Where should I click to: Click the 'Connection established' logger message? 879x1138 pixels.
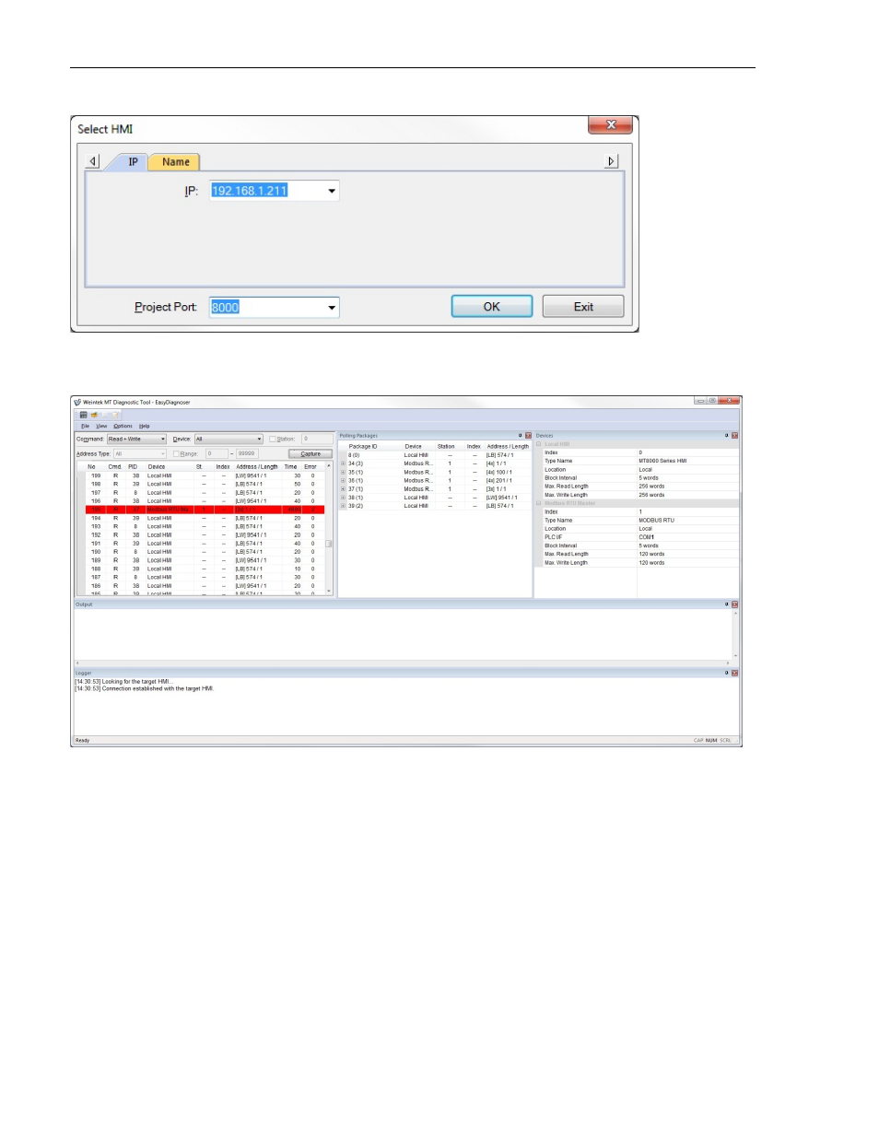[144, 688]
